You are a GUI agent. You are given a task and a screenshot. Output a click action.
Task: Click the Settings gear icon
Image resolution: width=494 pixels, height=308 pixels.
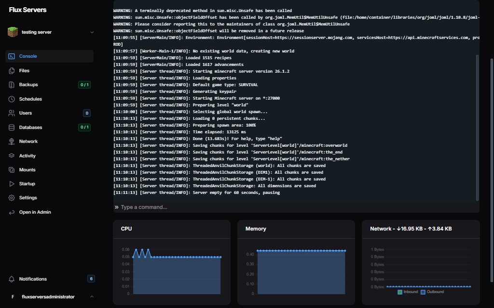pyautogui.click(x=12, y=198)
